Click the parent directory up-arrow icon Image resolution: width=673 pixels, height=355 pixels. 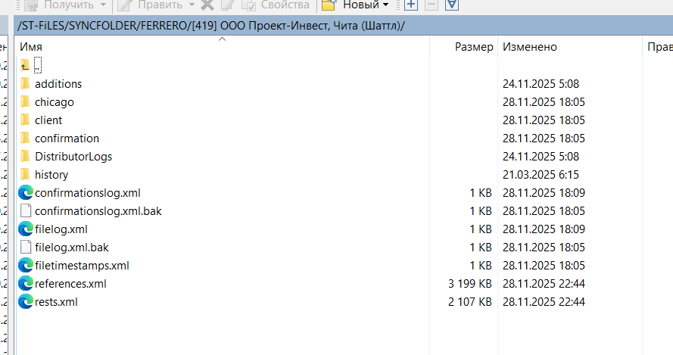pyautogui.click(x=25, y=66)
